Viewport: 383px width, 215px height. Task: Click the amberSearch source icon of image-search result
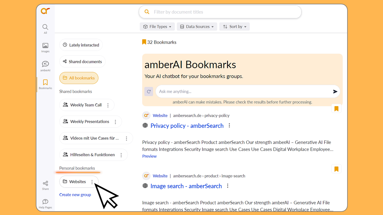[146, 176]
